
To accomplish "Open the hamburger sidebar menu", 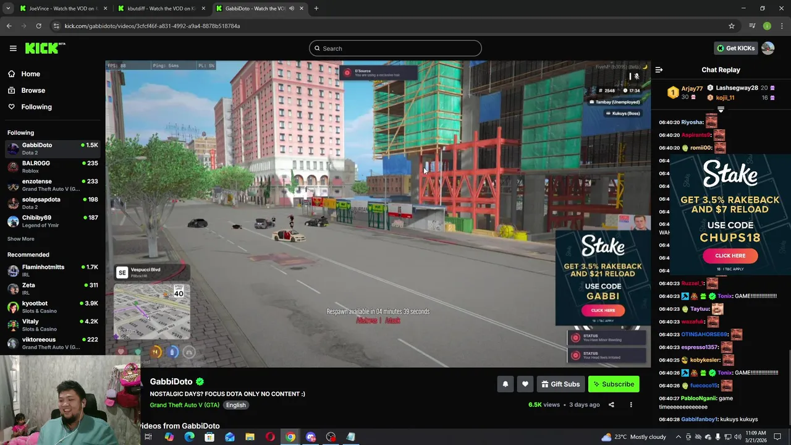I will 13,48.
